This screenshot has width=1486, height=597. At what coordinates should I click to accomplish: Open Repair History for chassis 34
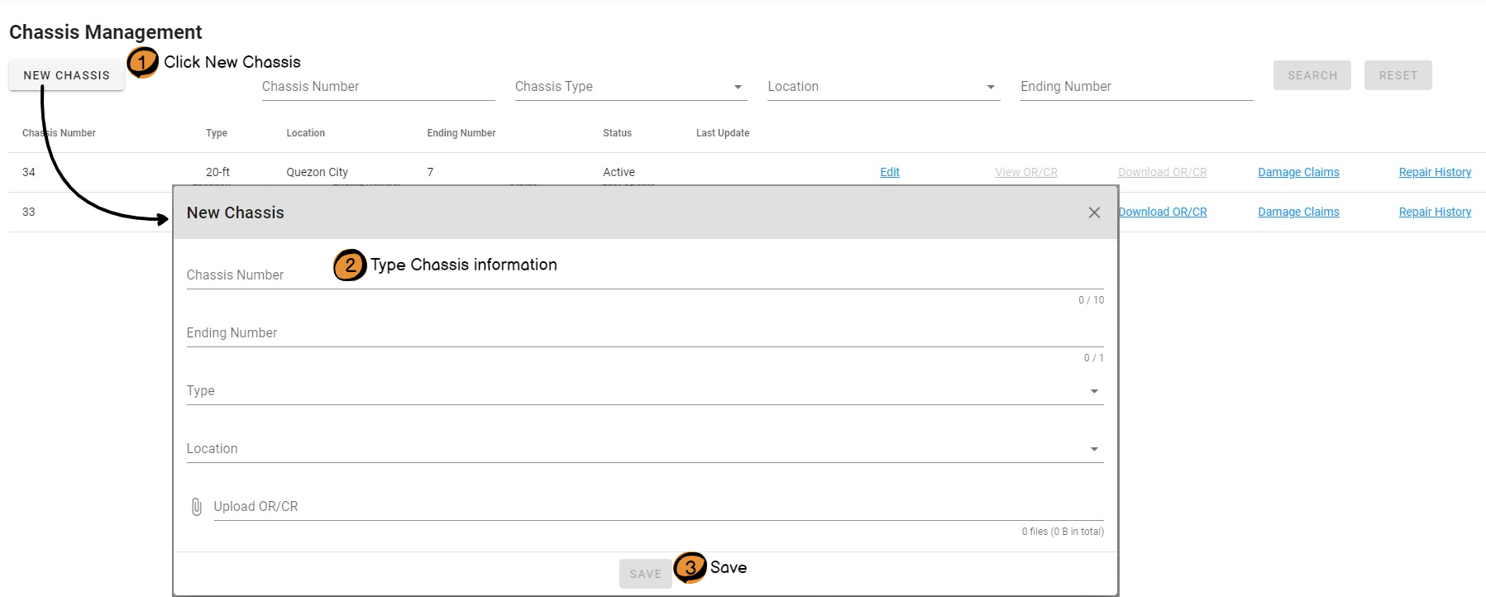pos(1435,172)
